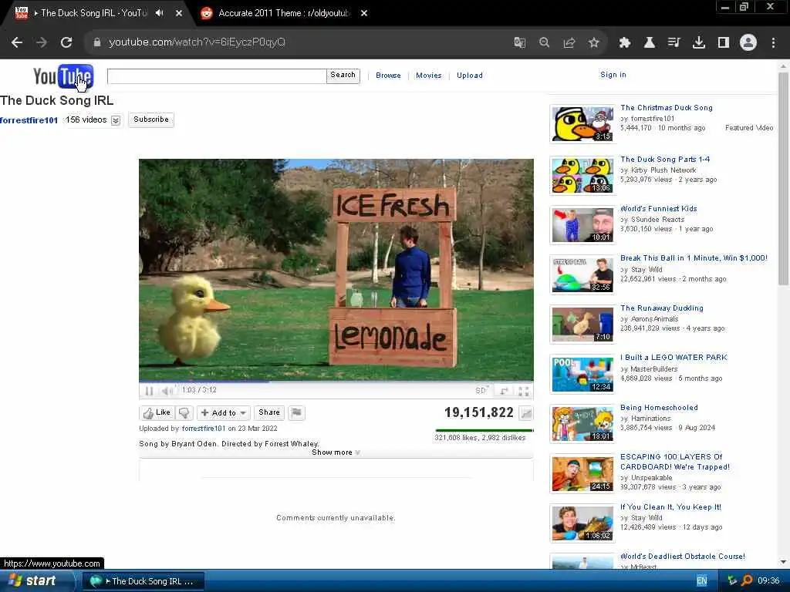
Task: Toggle the browser side panel icon
Action: coord(724,43)
